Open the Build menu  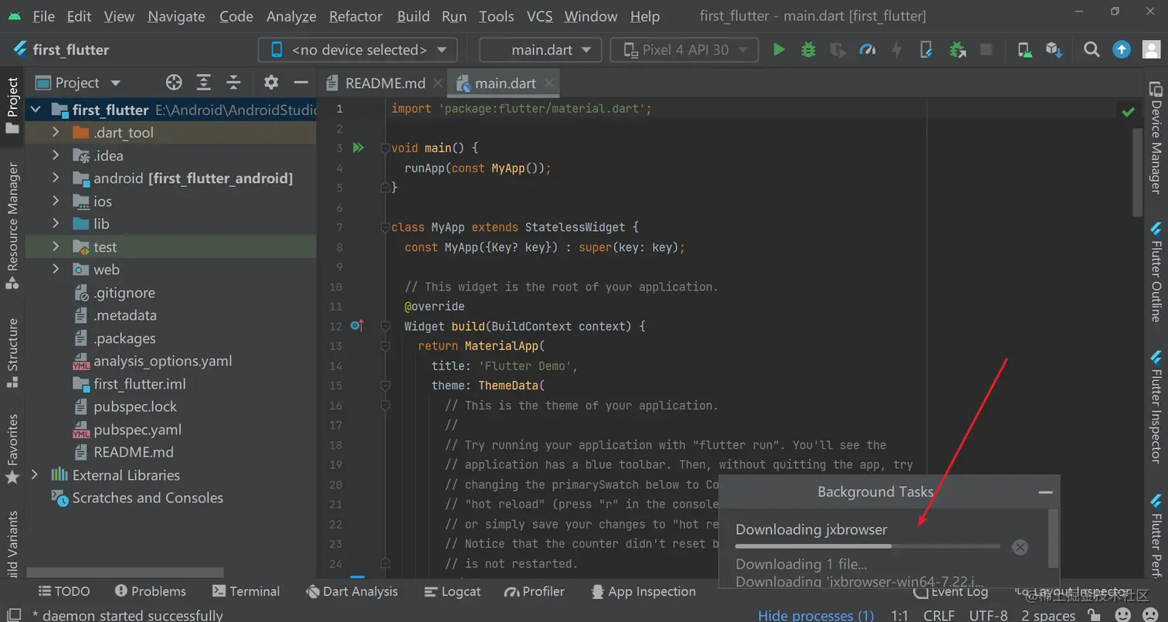click(413, 16)
